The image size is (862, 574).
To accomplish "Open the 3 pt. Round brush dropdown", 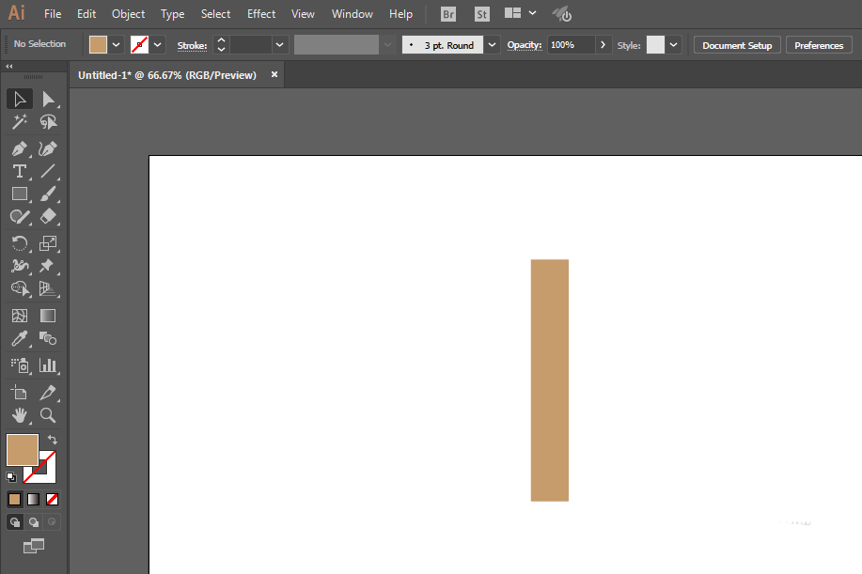I will pyautogui.click(x=492, y=45).
